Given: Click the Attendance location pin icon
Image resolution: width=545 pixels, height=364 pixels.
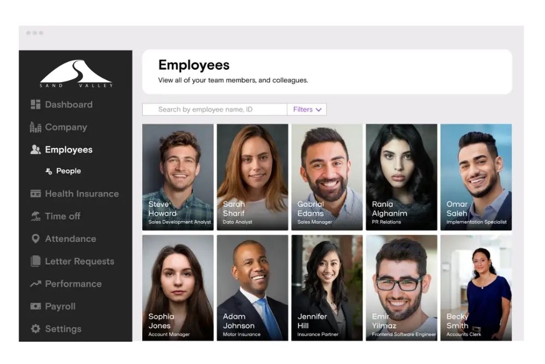Looking at the screenshot, I should pos(35,239).
